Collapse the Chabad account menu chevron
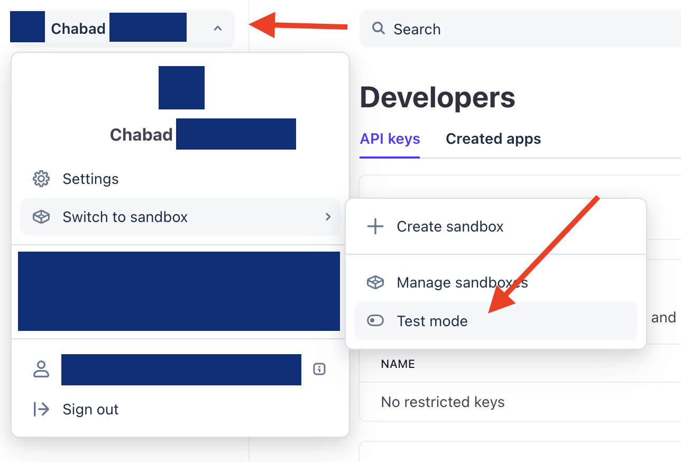681x462 pixels. (218, 29)
